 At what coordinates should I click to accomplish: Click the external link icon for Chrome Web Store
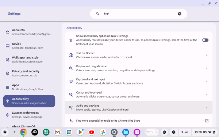tap(207, 121)
